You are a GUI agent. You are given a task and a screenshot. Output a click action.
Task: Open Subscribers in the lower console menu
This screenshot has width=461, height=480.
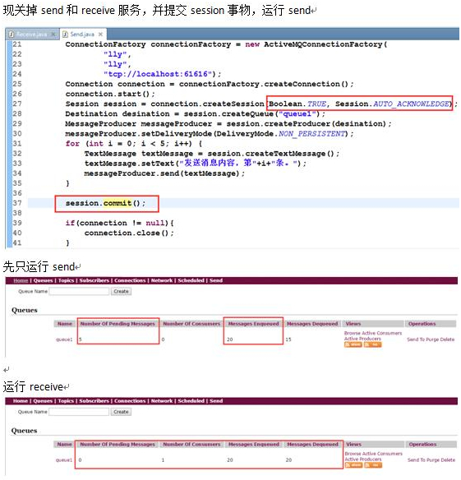click(x=94, y=401)
